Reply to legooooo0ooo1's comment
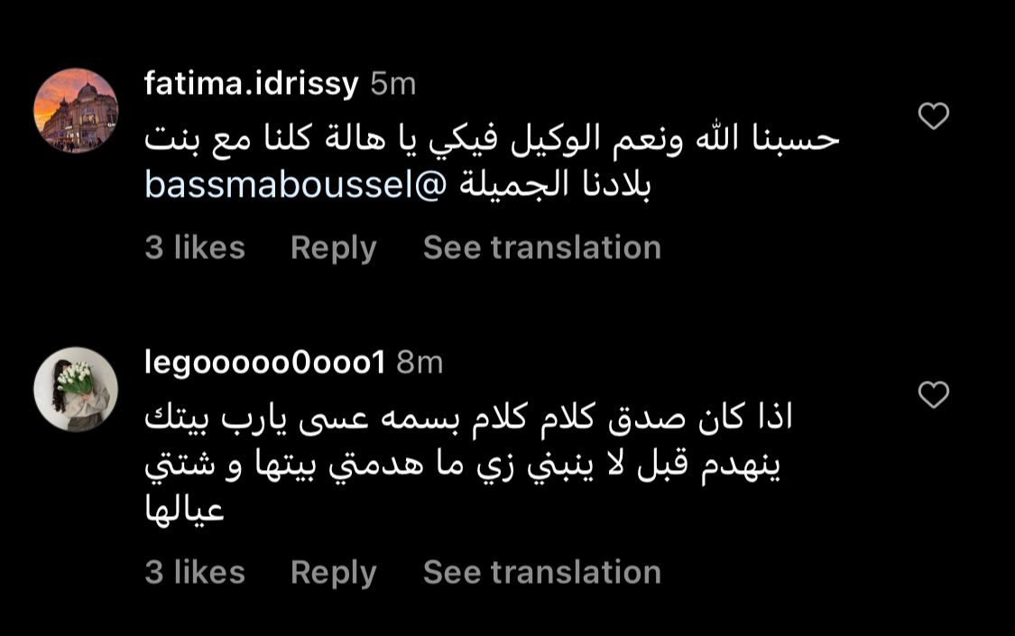This screenshot has height=636, width=1015. [x=333, y=572]
